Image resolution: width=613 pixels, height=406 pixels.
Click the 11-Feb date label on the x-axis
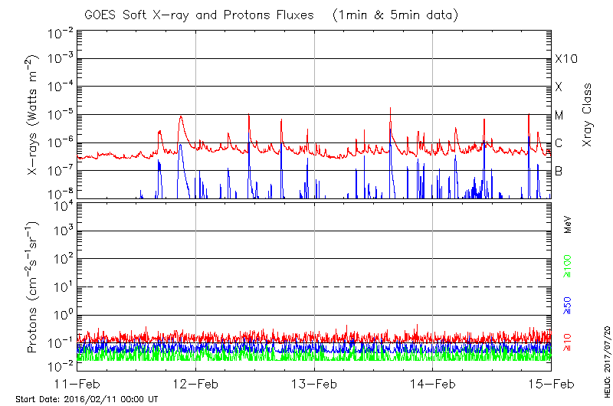click(x=77, y=383)
